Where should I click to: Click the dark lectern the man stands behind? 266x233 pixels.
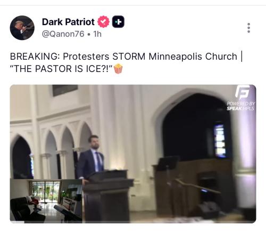109,196
